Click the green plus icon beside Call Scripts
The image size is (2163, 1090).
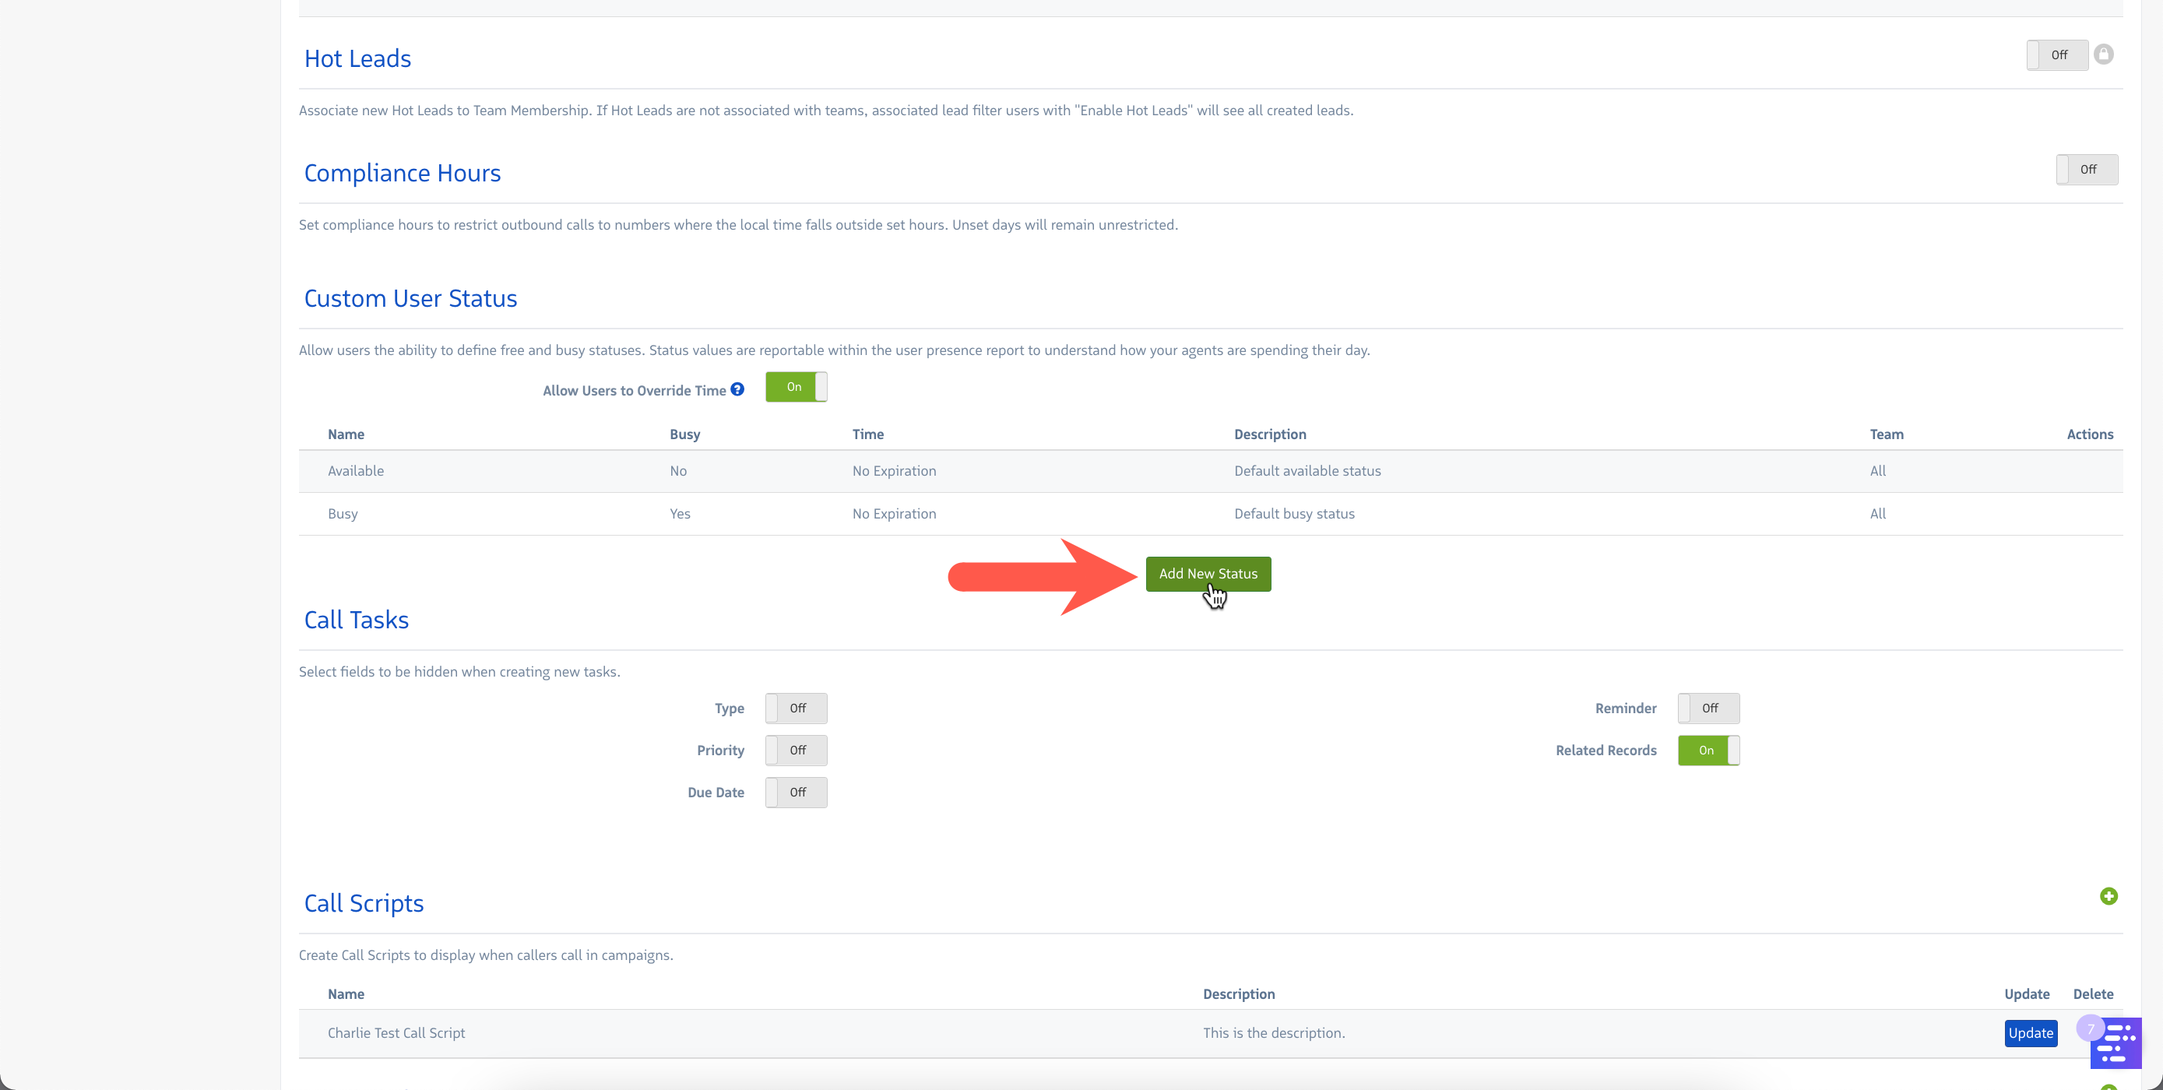pos(2108,896)
